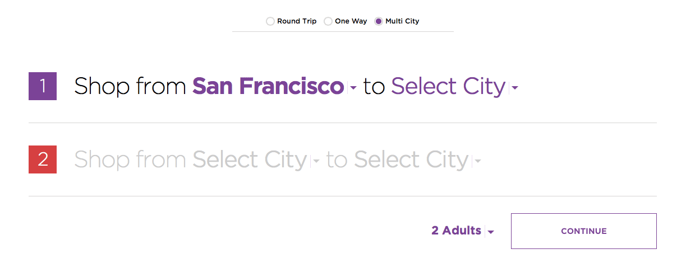Screen dimensions: 686x277
Task: Click arrow after flight 2 origin Select City
Action: [316, 162]
